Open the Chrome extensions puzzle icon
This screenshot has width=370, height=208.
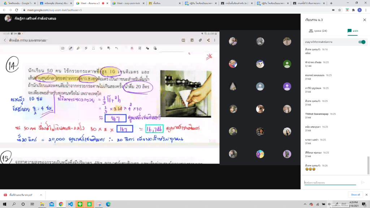coord(353,10)
